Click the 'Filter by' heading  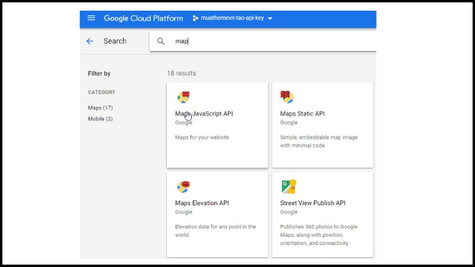click(99, 74)
